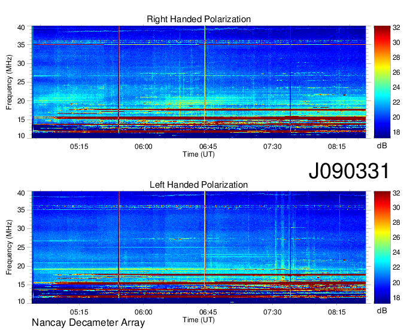Click the 25 MHz tick of Right Handed plot

[x=22, y=82]
